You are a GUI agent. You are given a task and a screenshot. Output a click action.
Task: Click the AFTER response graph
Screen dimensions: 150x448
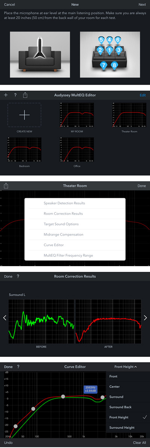pos(108,321)
